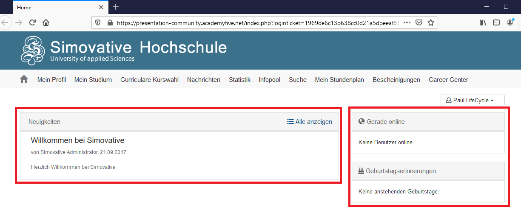Open the Mein Profil menu
Screen dimensions: 521x210
tap(51, 80)
